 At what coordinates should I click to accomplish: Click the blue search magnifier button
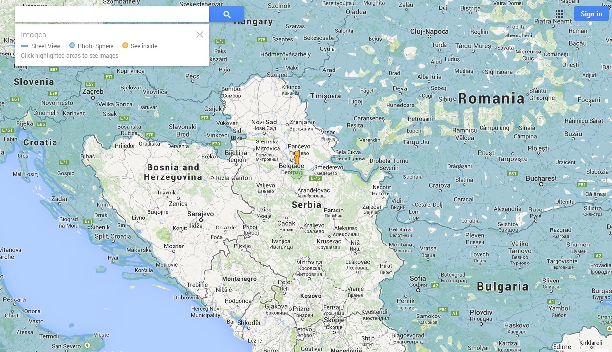(227, 14)
